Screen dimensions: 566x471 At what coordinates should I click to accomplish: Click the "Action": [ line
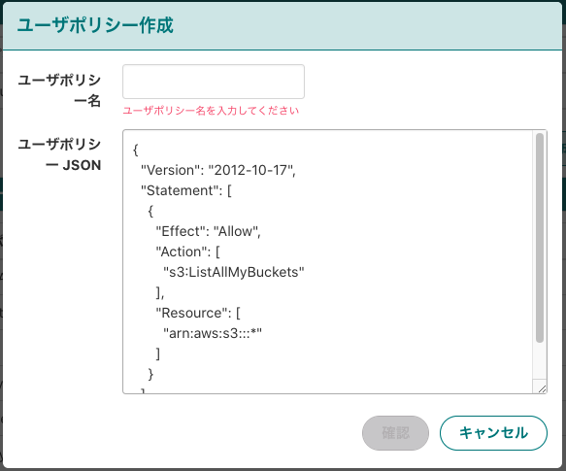point(187,252)
